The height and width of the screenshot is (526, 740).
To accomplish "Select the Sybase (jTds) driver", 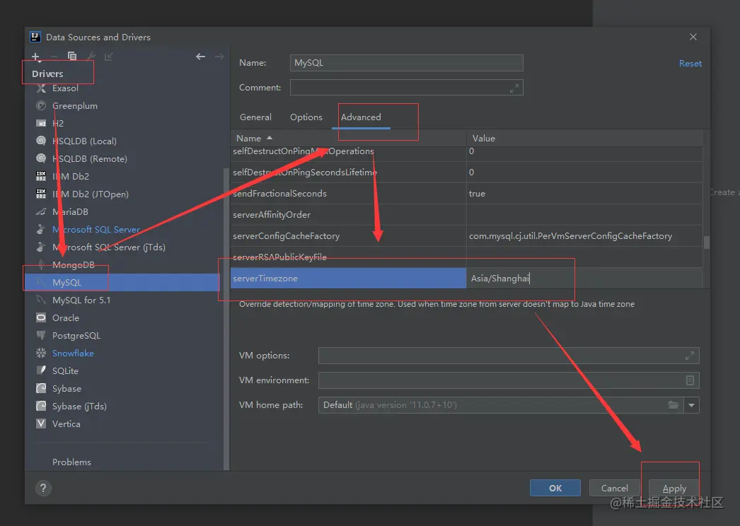I will (79, 407).
